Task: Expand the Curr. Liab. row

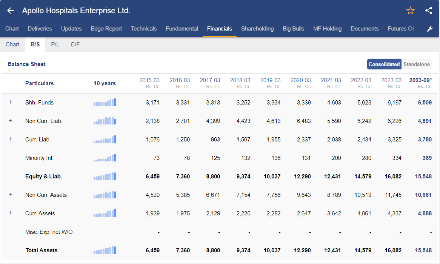Action: click(11, 139)
